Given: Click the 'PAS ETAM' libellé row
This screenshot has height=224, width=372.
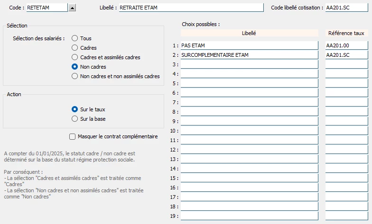Looking at the screenshot, I should (249, 45).
